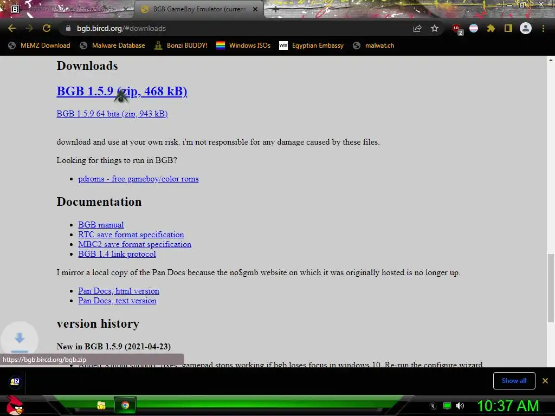Open MBC2 save format specification
The image size is (555, 416).
coord(135,244)
